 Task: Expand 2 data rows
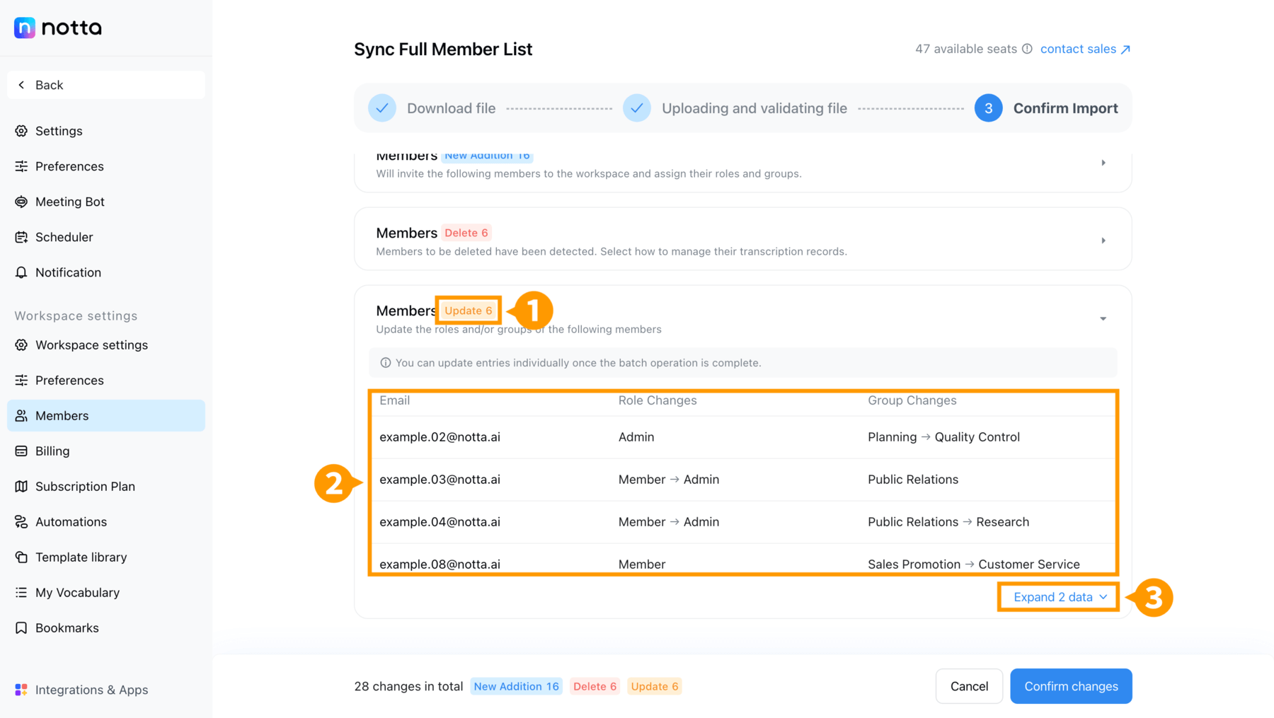(1060, 597)
